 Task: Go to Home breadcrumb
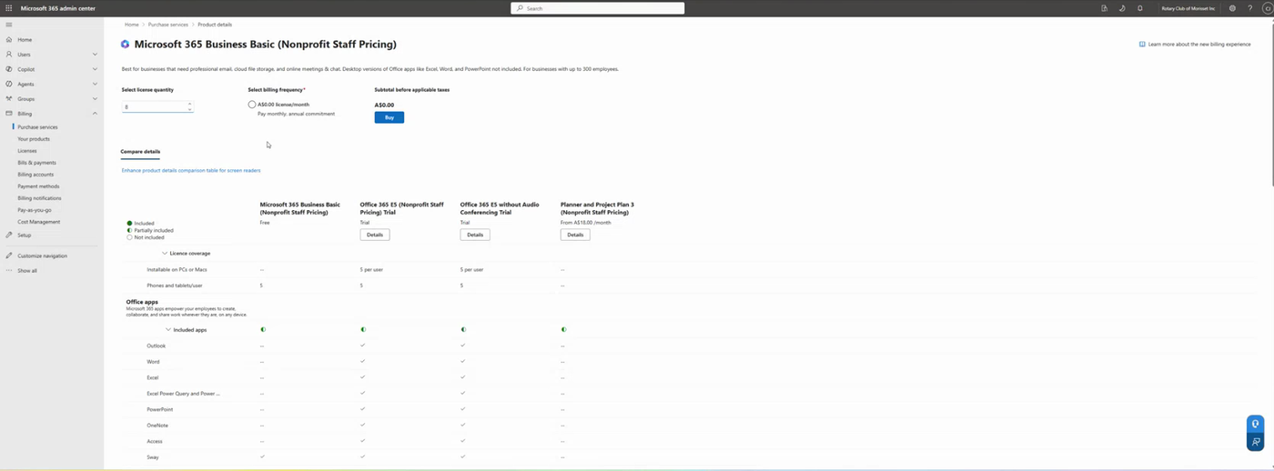tap(132, 25)
